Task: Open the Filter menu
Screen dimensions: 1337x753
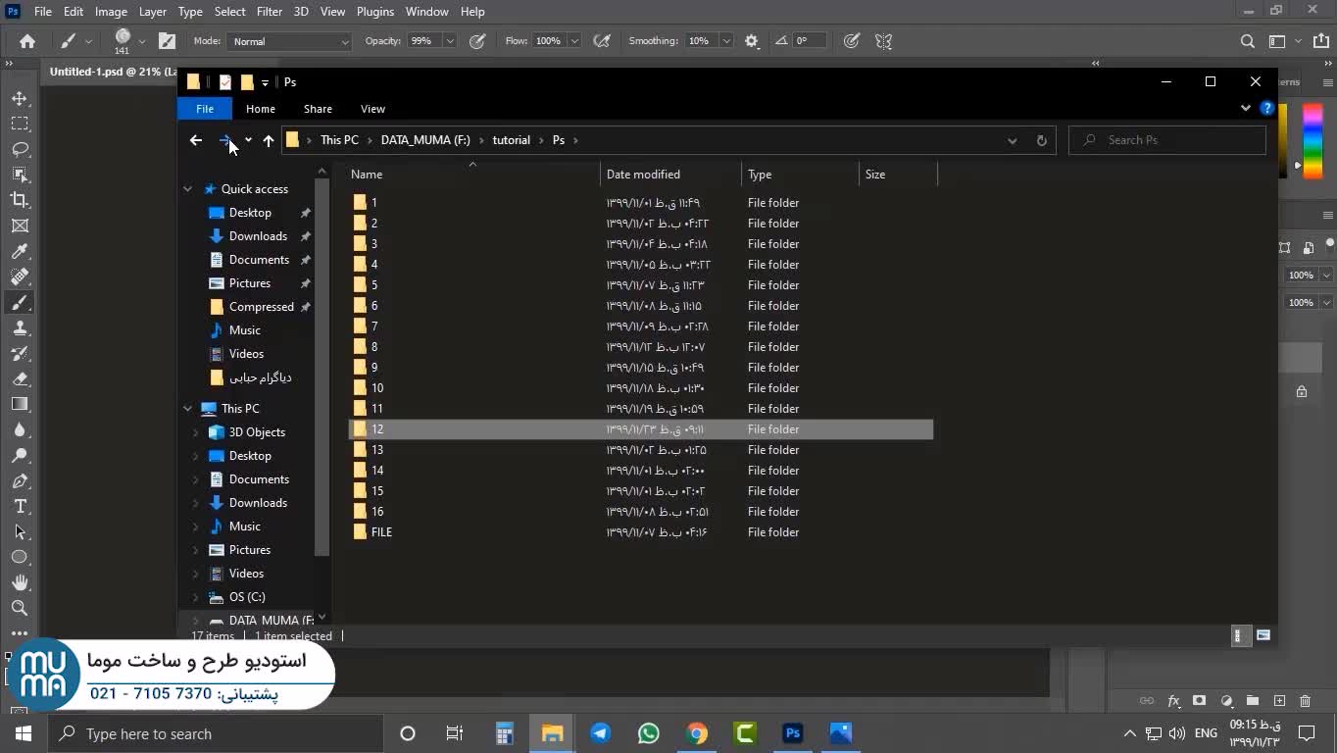Action: (269, 12)
